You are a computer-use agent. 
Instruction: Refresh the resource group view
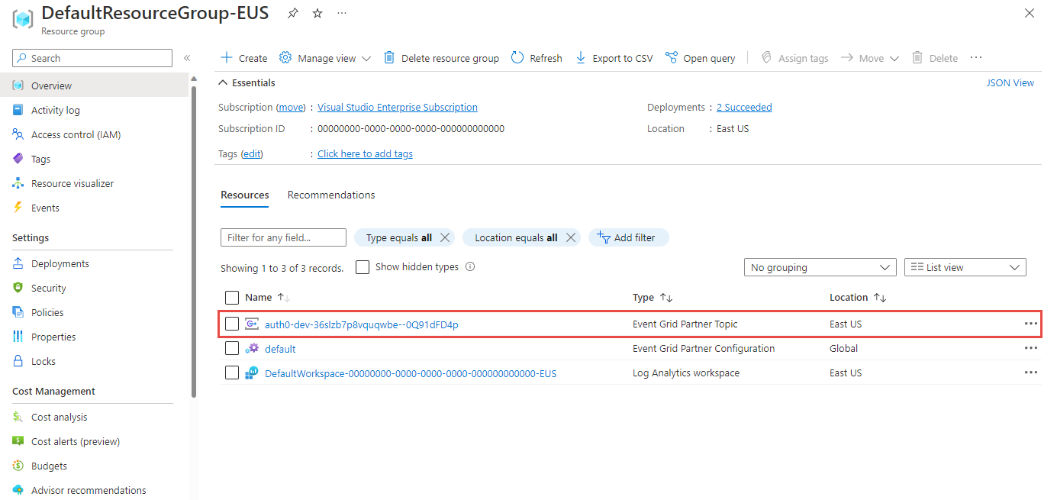(x=537, y=57)
